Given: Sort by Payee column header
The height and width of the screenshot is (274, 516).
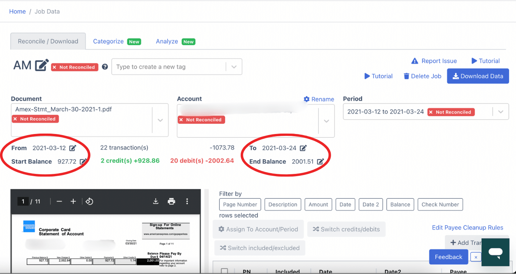Looking at the screenshot, I should (458, 271).
